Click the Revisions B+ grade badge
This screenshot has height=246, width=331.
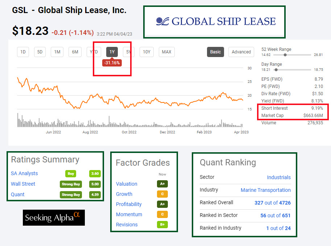click(x=162, y=225)
